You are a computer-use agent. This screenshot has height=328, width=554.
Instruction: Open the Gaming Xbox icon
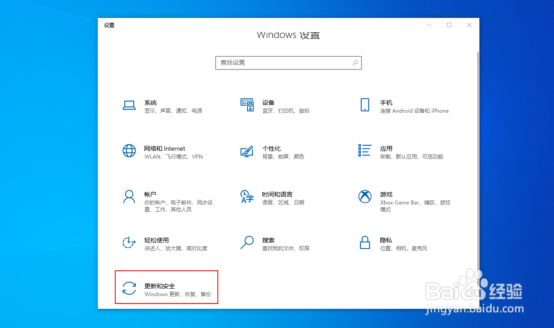click(365, 197)
